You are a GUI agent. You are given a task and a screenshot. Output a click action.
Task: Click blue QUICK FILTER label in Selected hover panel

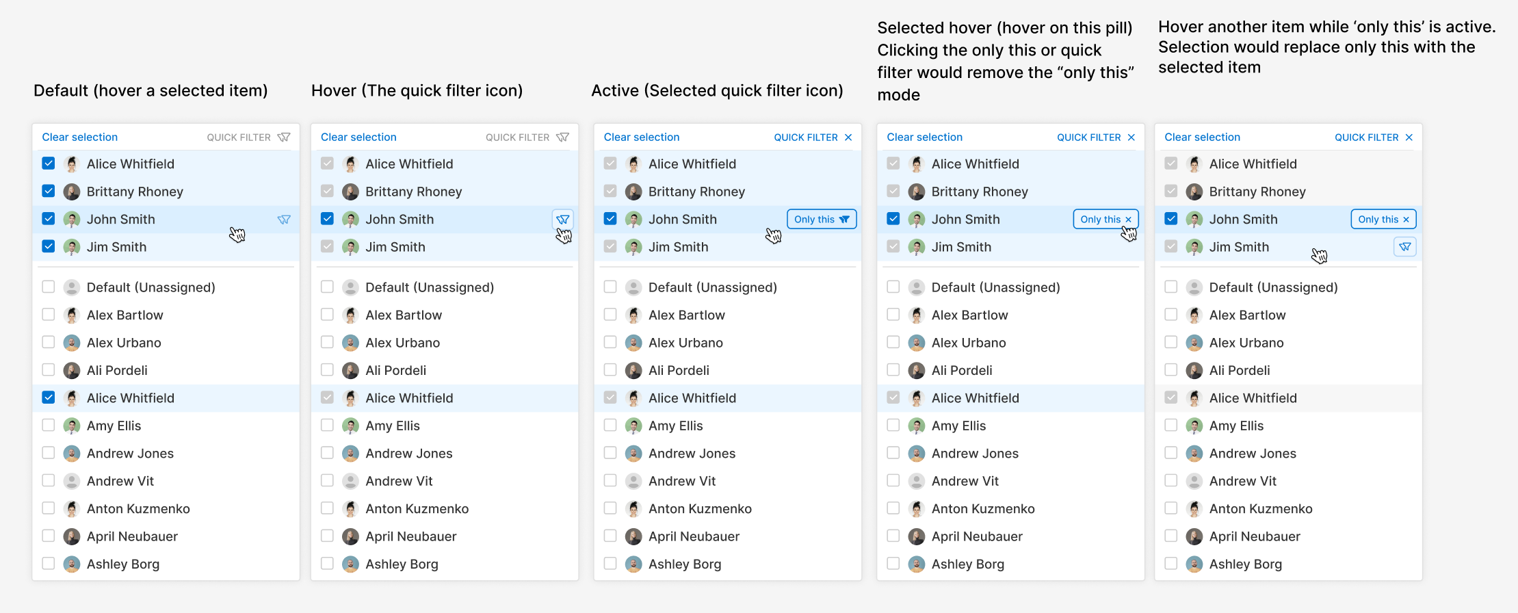1089,138
